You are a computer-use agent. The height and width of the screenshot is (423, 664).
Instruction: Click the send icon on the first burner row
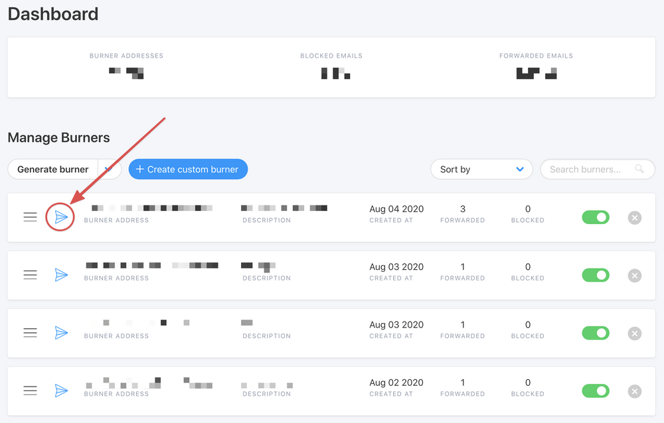[61, 217]
